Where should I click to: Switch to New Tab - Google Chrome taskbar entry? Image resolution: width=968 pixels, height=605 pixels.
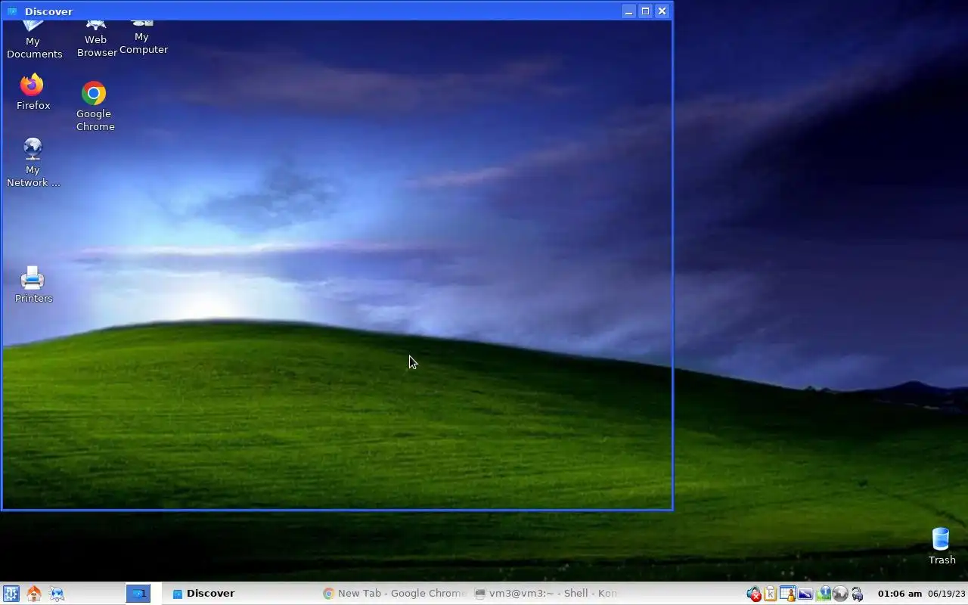click(394, 594)
